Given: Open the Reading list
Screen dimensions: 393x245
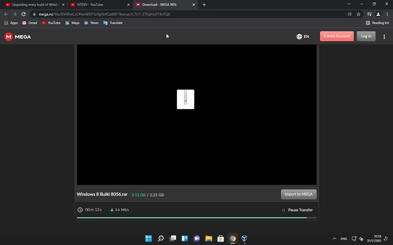Looking at the screenshot, I should pos(378,23).
